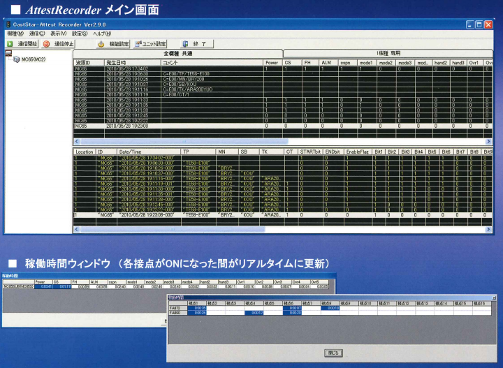Click the 閉じる button in the contact time window
The height and width of the screenshot is (368, 503).
pos(334,353)
